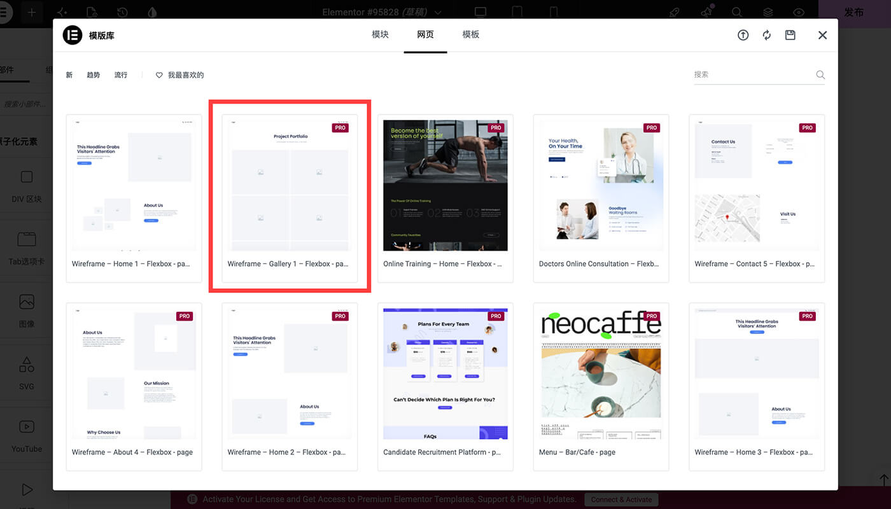Open the document settings icon in top bar
Viewport: 891px width, 509px height.
[92, 12]
